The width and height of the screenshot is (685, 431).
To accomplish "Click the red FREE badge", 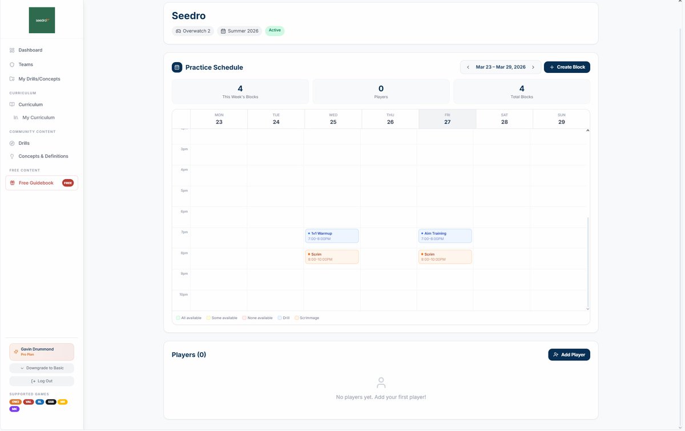I will click(68, 183).
